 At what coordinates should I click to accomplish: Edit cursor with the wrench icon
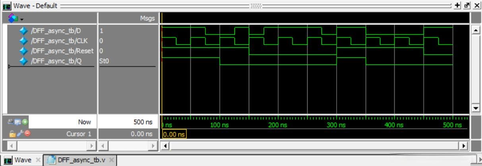[x=20, y=134]
